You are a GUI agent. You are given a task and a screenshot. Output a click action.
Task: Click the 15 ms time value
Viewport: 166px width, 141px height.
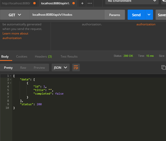150,56
